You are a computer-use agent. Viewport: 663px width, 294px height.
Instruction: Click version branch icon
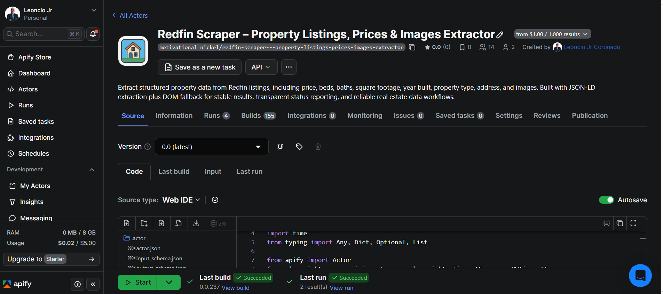[x=280, y=147]
